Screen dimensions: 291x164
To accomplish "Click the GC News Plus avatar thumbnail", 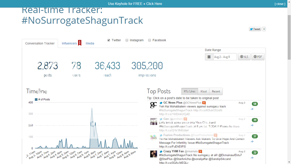I will click(153, 105).
